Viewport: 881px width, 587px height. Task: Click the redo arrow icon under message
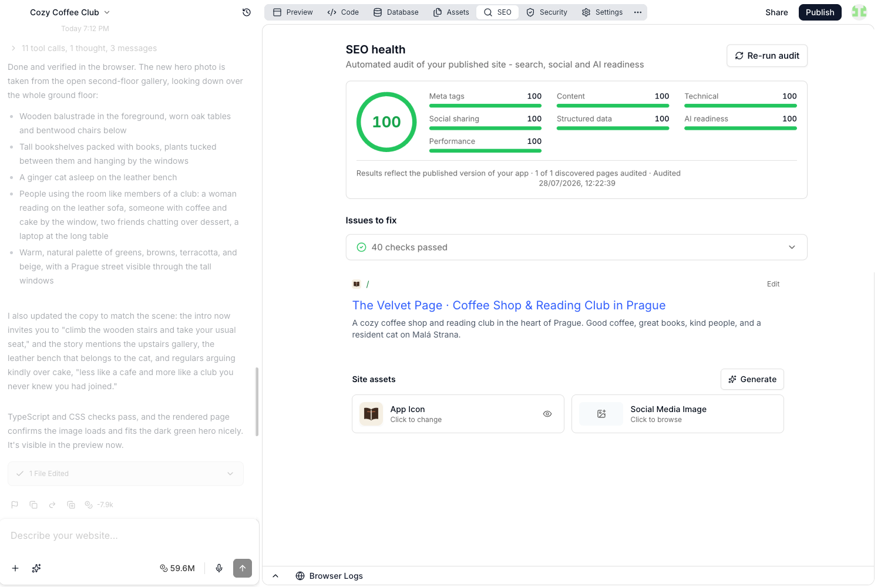point(52,505)
